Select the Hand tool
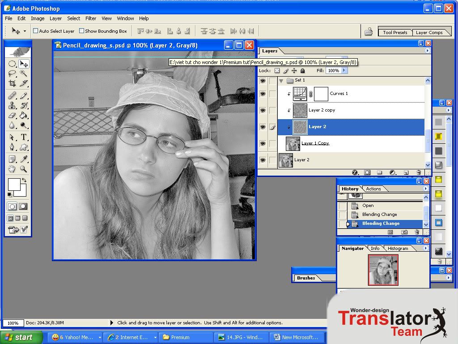 coord(12,169)
